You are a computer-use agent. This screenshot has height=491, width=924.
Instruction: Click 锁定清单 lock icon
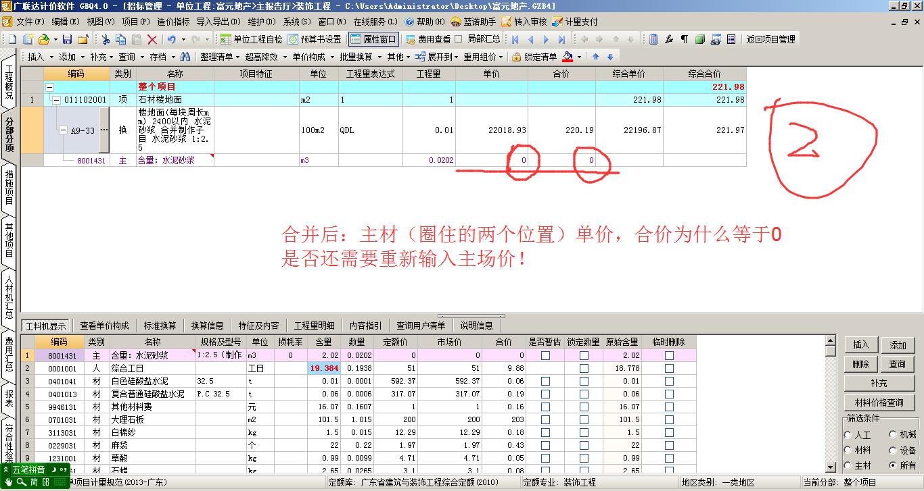pos(534,57)
